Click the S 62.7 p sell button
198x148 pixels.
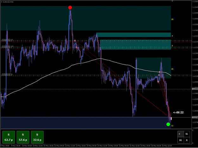pos(9,137)
